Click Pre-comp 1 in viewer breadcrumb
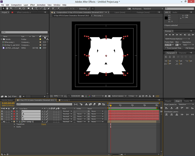 [x=98, y=16]
